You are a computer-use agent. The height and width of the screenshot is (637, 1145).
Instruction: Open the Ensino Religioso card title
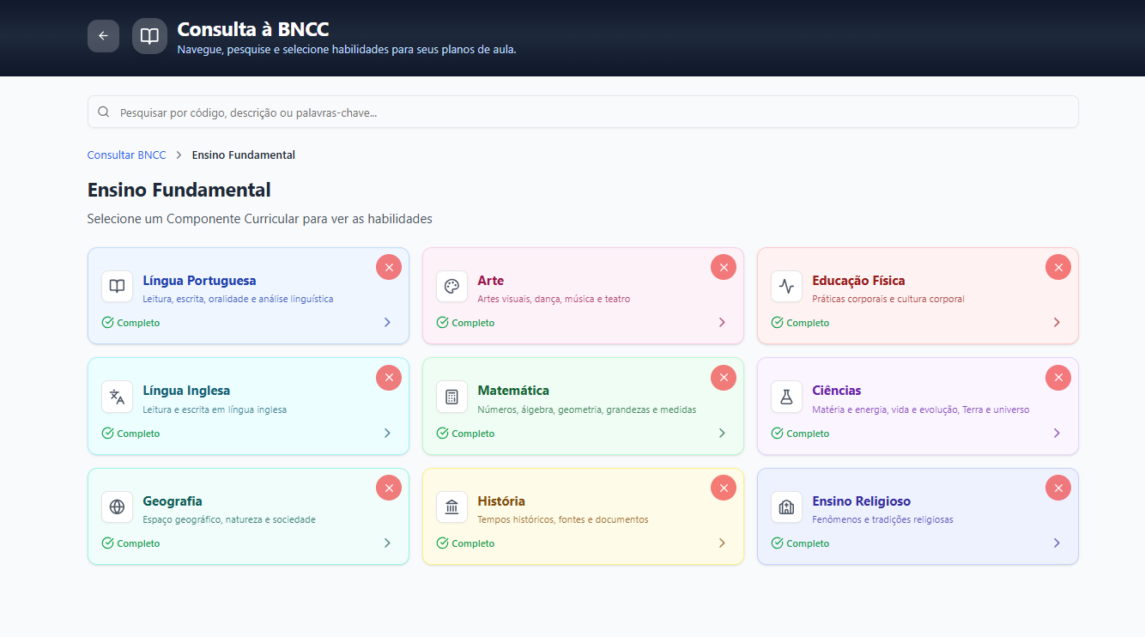click(x=862, y=501)
